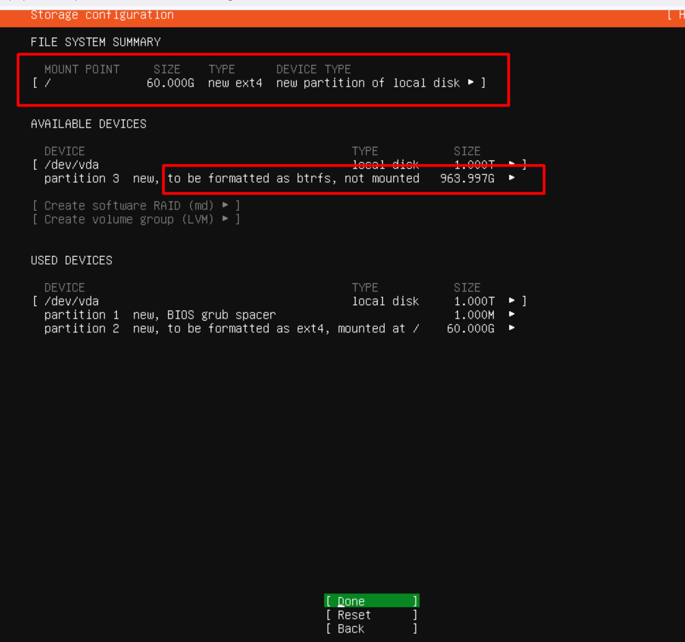Click the arrow beside the root mount point row
Screen dimensions: 685x642
point(471,83)
